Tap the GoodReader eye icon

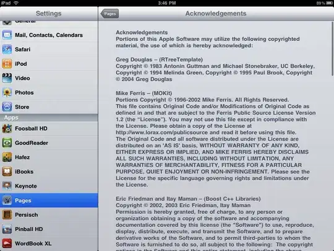click(x=7, y=143)
